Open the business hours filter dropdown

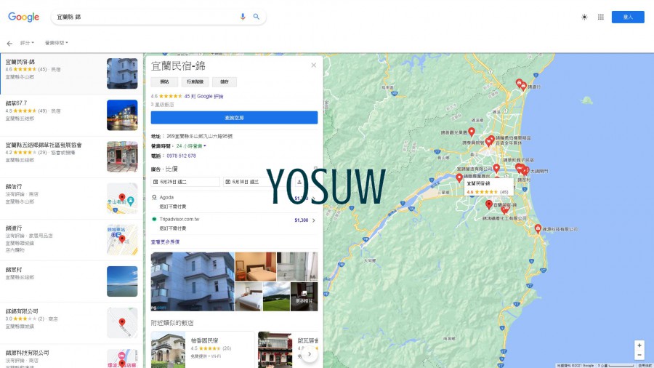coord(56,43)
